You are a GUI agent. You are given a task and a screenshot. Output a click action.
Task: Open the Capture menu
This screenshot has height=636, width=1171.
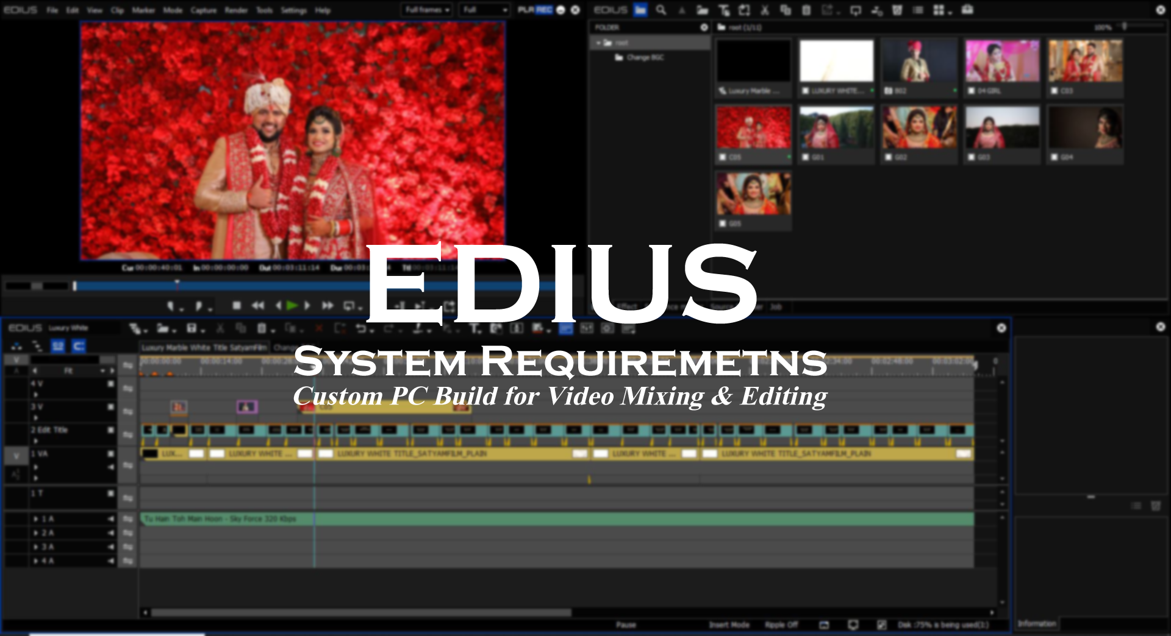click(204, 10)
